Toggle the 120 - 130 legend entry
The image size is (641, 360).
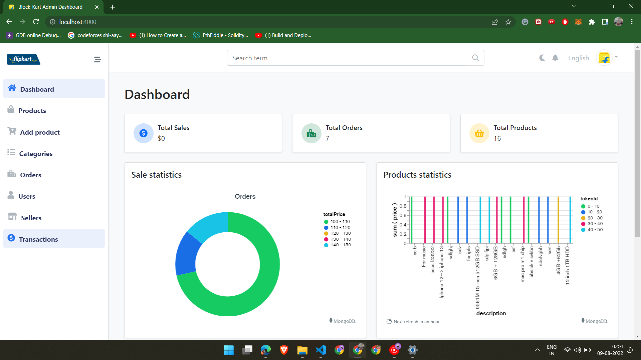point(337,233)
